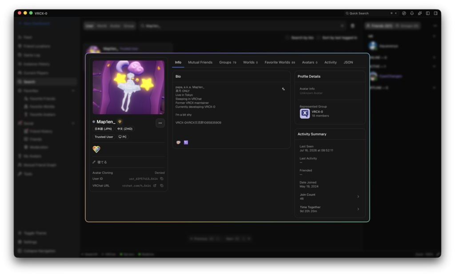The image size is (455, 276).
Task: Click the Map1en_ display name
Action: (106, 122)
